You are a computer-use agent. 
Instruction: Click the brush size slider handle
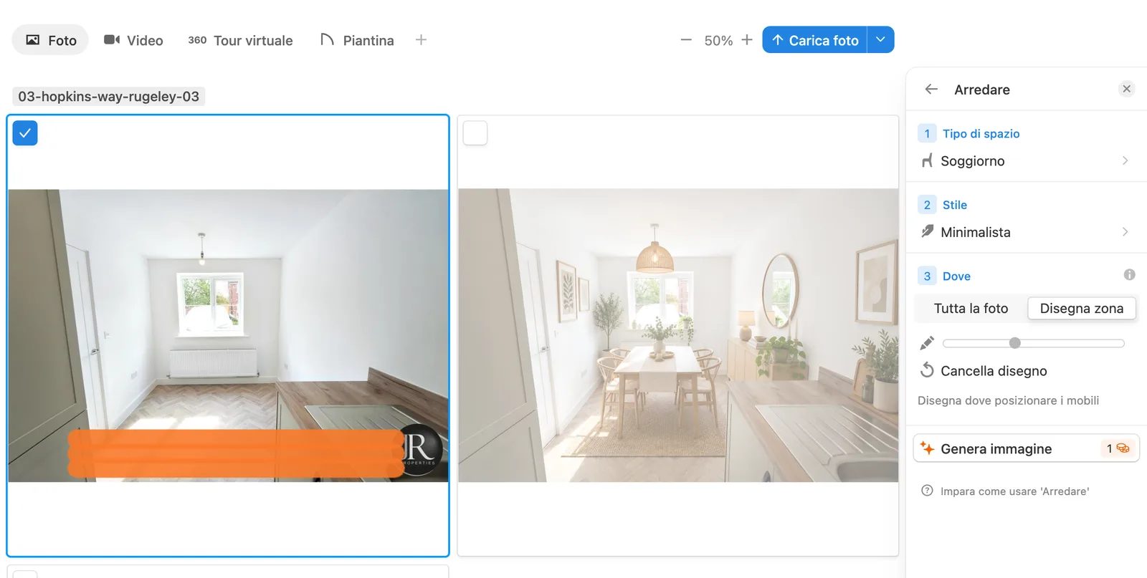point(1014,343)
